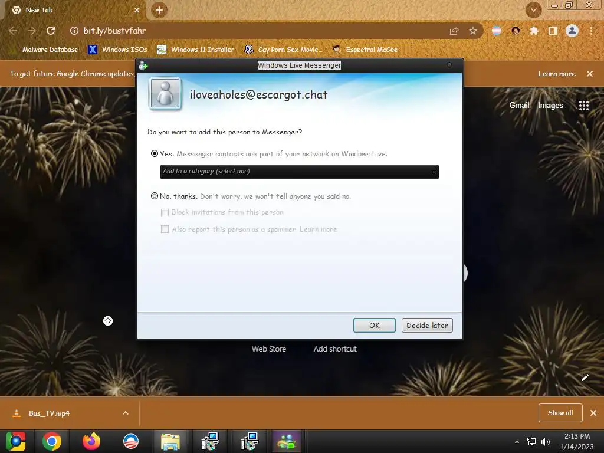This screenshot has width=604, height=453.
Task: Open the Web Store shortcut
Action: click(x=269, y=349)
